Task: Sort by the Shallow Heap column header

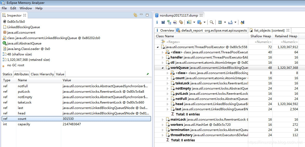Action: pyautogui.click(x=260, y=36)
